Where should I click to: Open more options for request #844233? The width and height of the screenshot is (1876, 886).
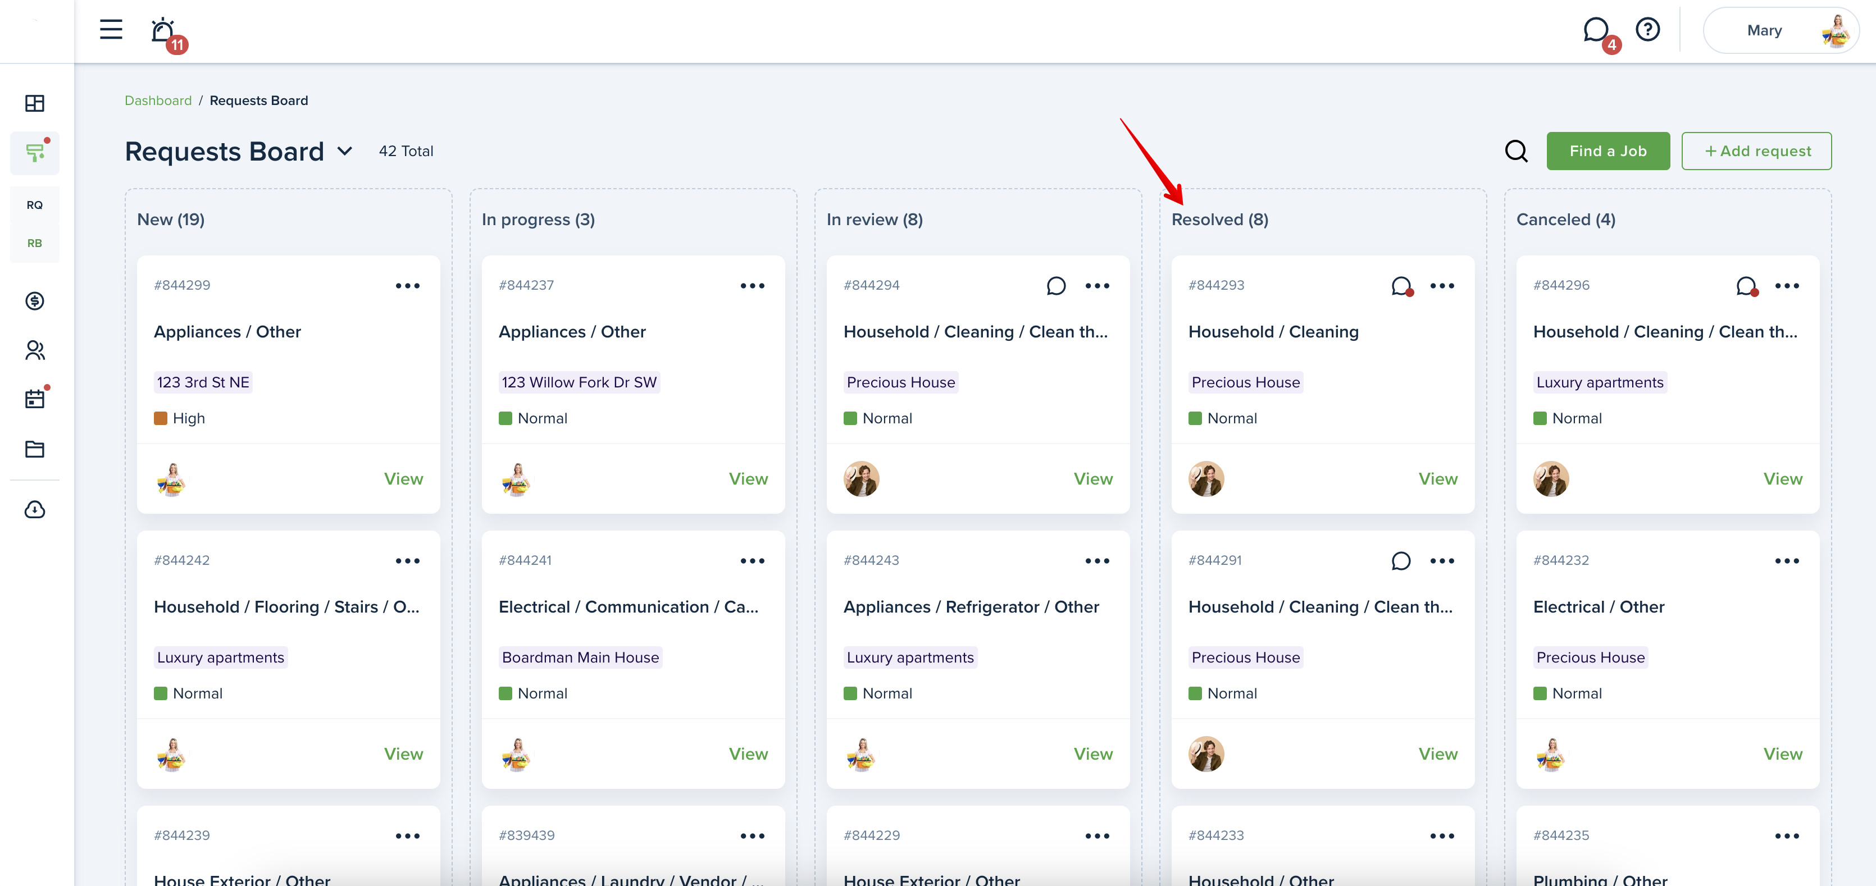coord(1442,837)
